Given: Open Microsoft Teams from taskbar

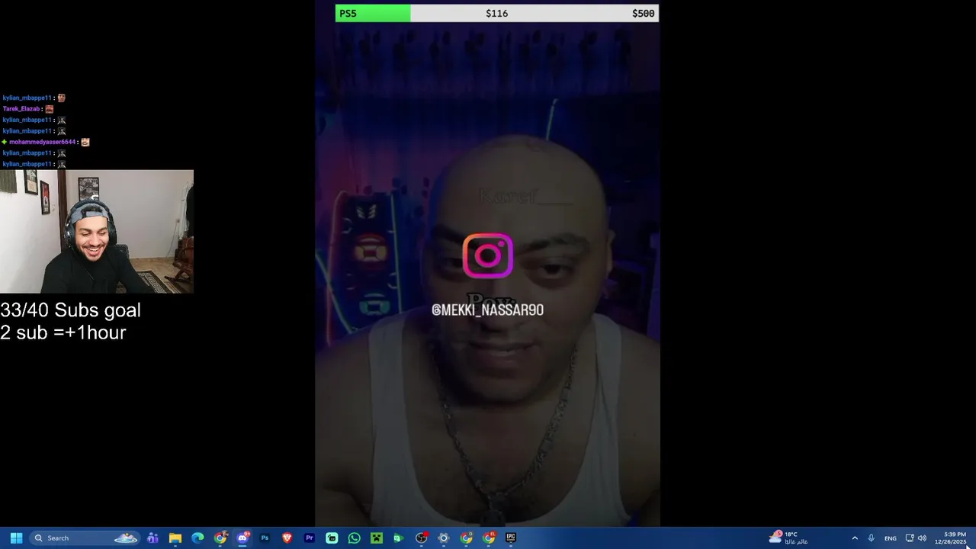Looking at the screenshot, I should [152, 538].
